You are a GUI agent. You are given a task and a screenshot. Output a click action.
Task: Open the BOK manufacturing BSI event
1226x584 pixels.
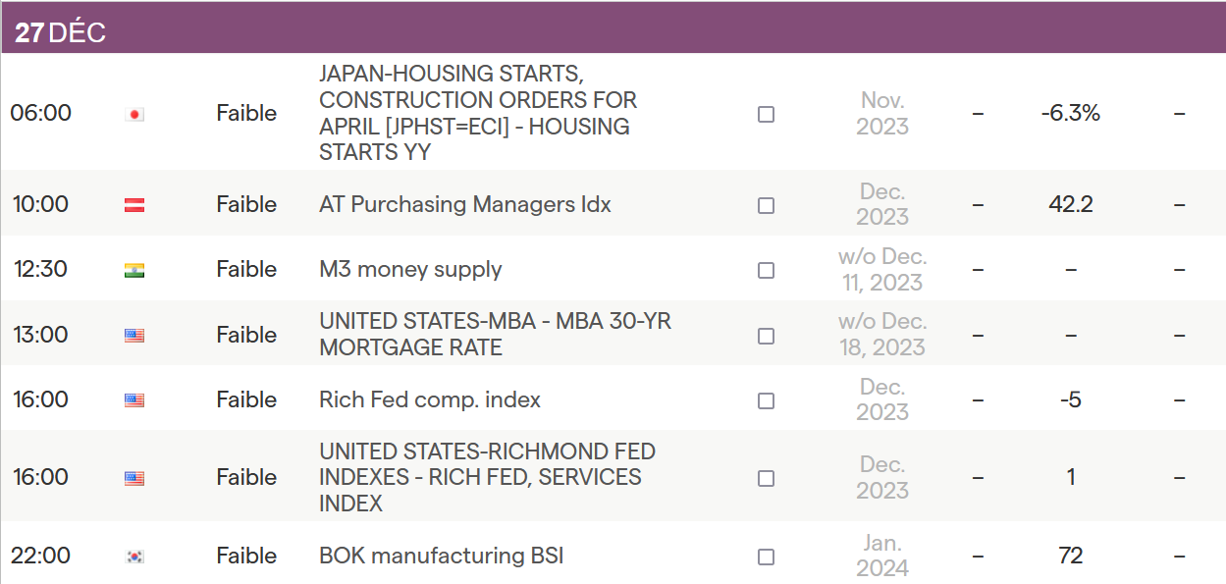pyautogui.click(x=441, y=556)
